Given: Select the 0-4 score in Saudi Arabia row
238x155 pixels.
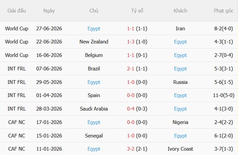Looking at the screenshot, I should pos(130,109).
